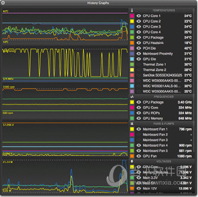Close the History Graphs window
The height and width of the screenshot is (197, 198).
(x=3, y=3)
